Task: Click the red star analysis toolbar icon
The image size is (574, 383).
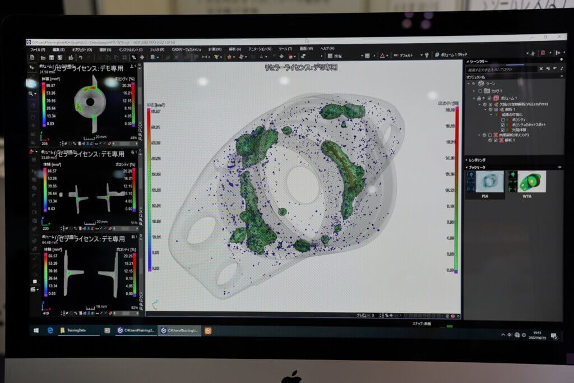Action: (x=229, y=57)
